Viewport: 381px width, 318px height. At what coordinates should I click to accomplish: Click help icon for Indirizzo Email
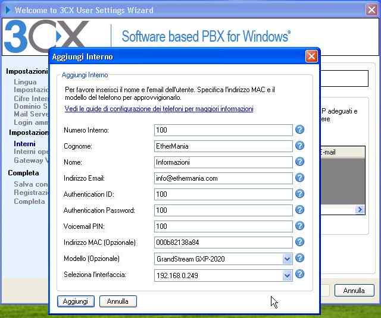(300, 177)
